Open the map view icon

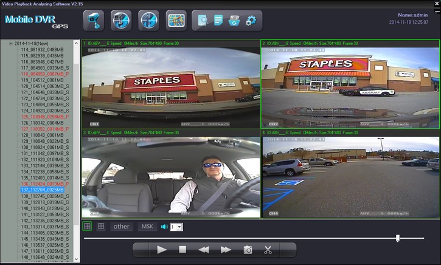[x=176, y=21]
